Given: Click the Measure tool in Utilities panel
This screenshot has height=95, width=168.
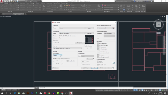Looking at the screenshot, I should tap(128, 7).
